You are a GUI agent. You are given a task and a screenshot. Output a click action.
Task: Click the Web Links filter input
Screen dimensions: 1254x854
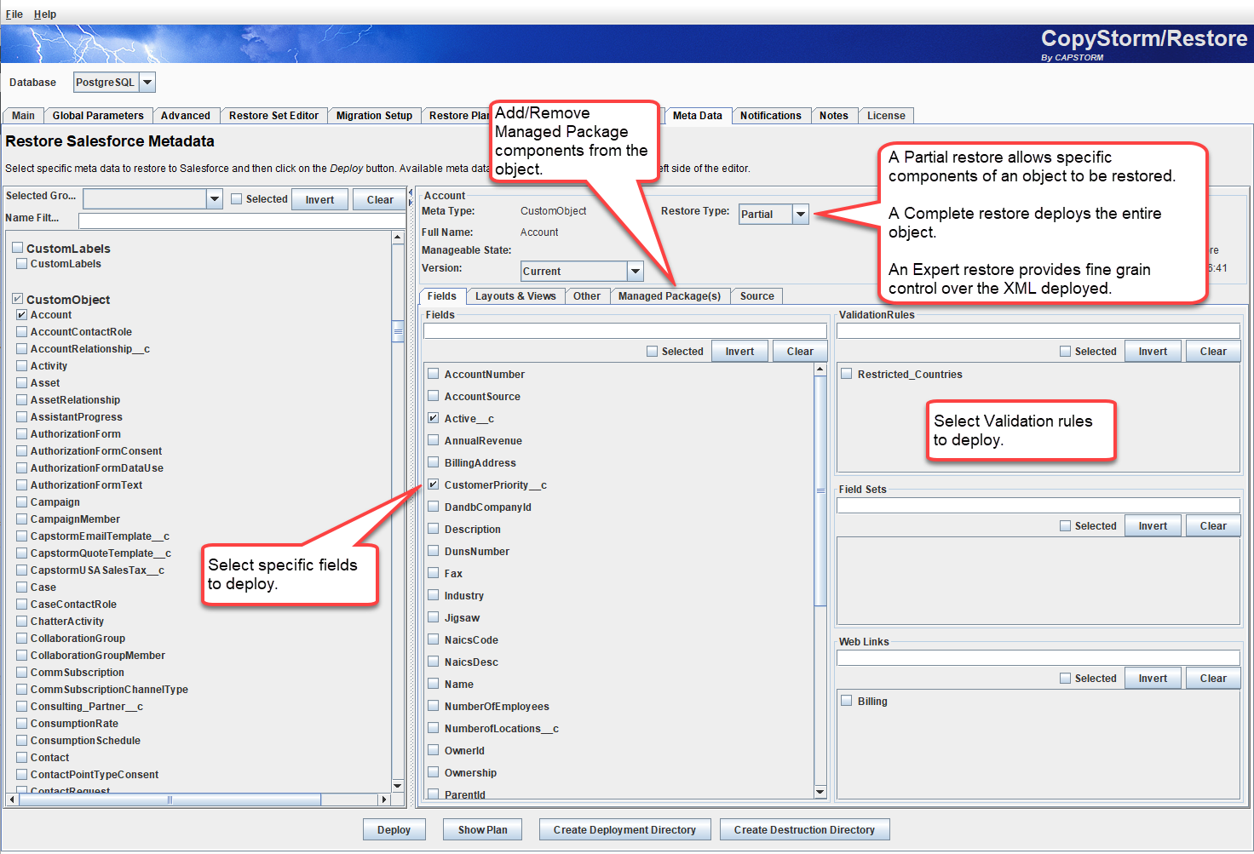coord(1038,657)
